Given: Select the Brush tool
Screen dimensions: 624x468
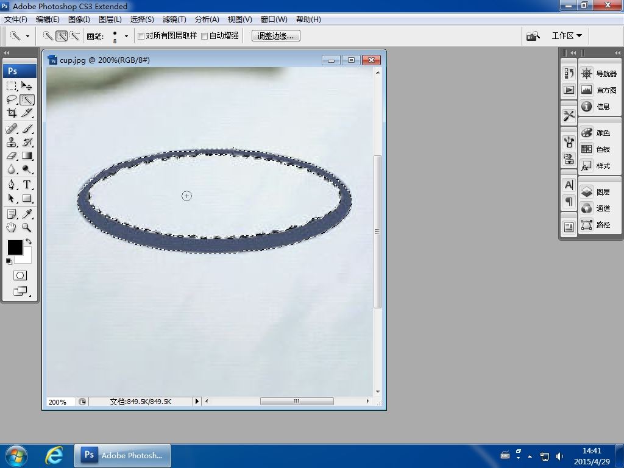Looking at the screenshot, I should (27, 129).
